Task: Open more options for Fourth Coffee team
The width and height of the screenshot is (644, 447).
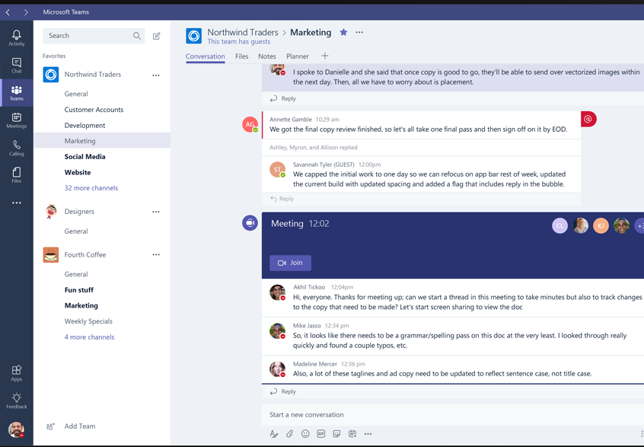Action: click(x=156, y=255)
